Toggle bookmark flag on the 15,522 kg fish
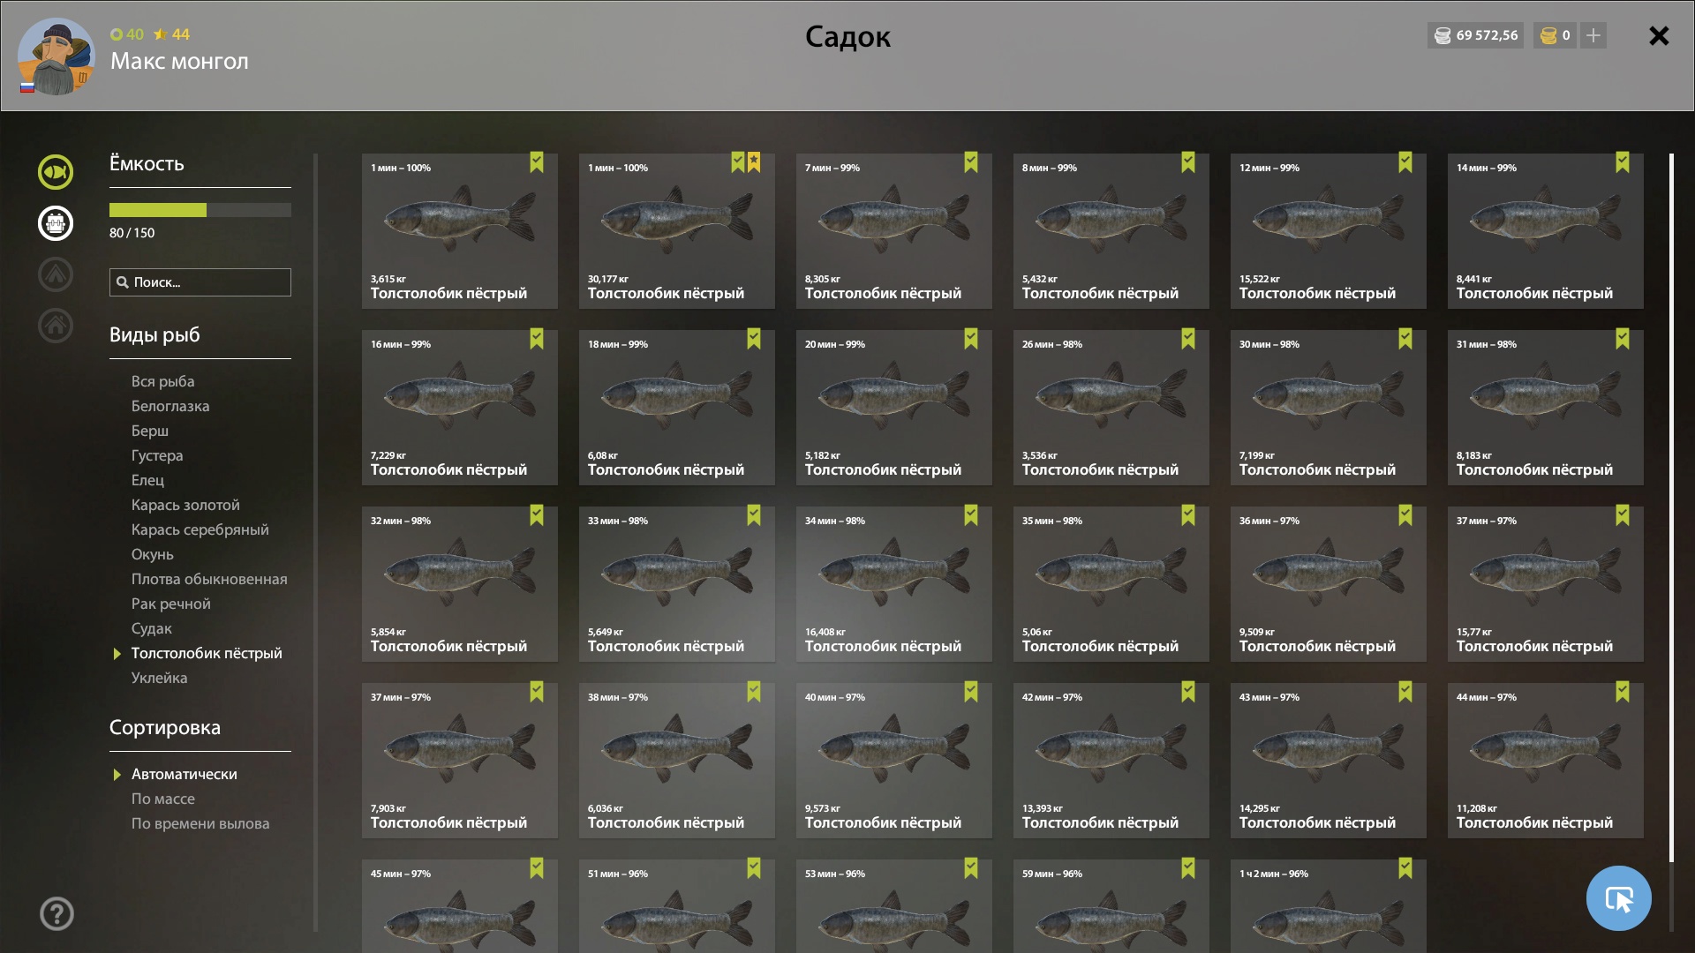1695x953 pixels. 1405,162
